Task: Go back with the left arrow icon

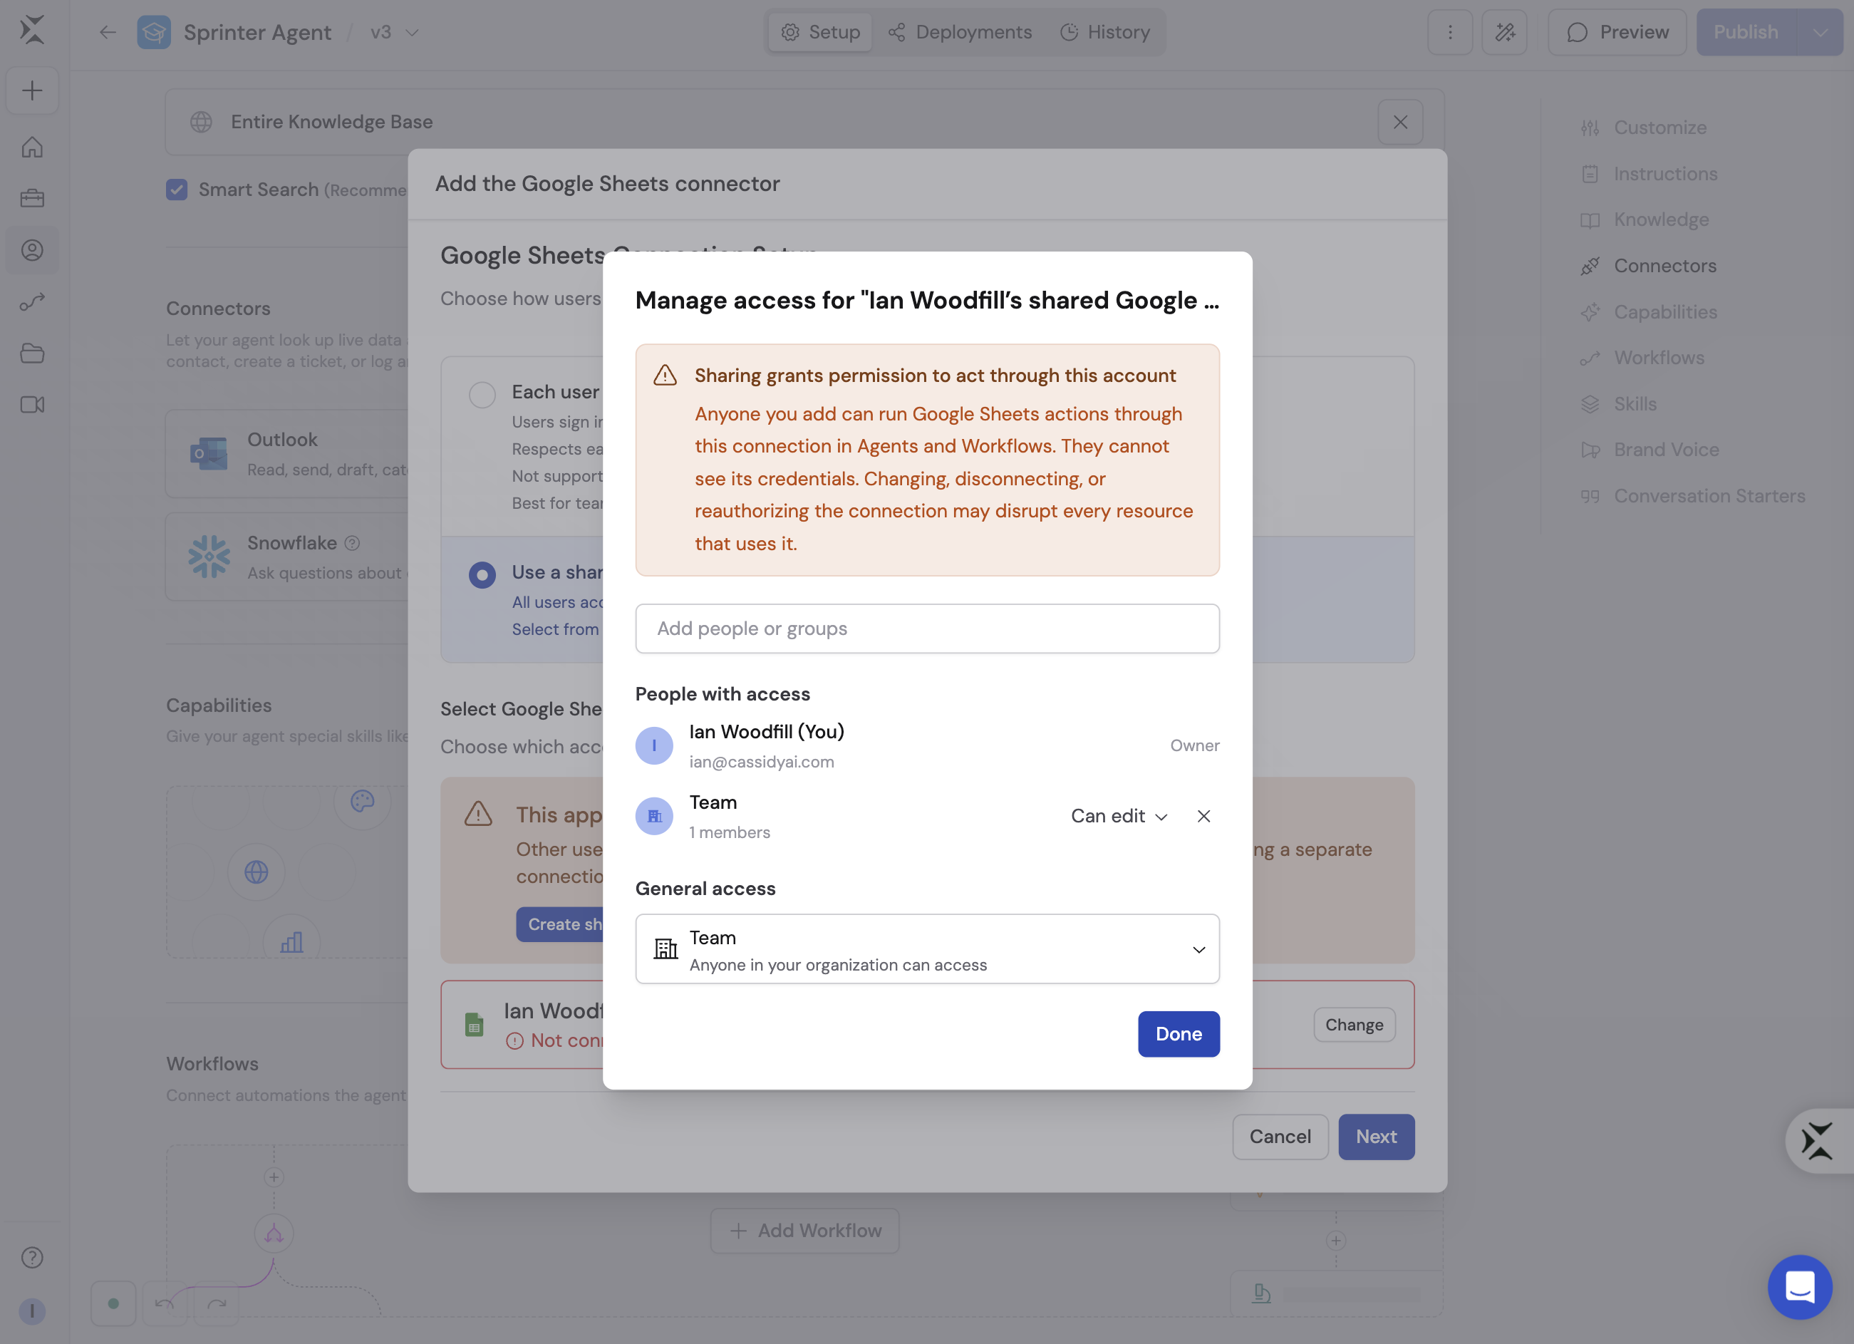Action: [107, 32]
